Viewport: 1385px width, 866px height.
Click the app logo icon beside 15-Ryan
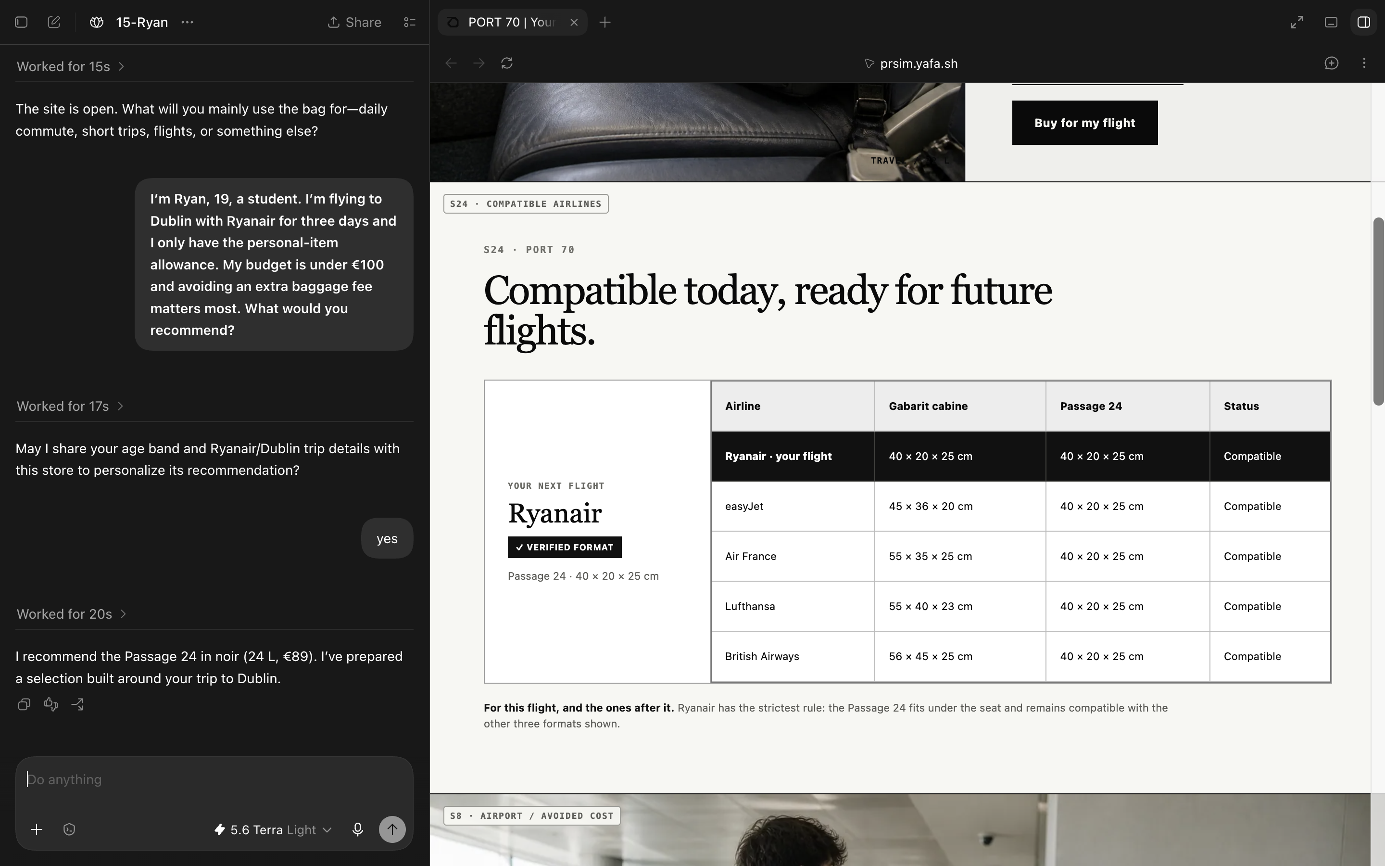[97, 22]
